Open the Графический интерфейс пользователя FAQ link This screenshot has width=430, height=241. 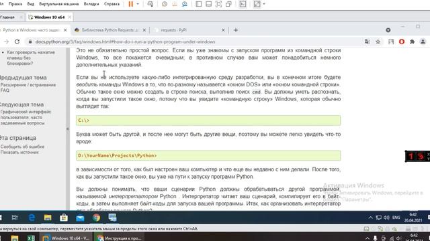(26, 117)
